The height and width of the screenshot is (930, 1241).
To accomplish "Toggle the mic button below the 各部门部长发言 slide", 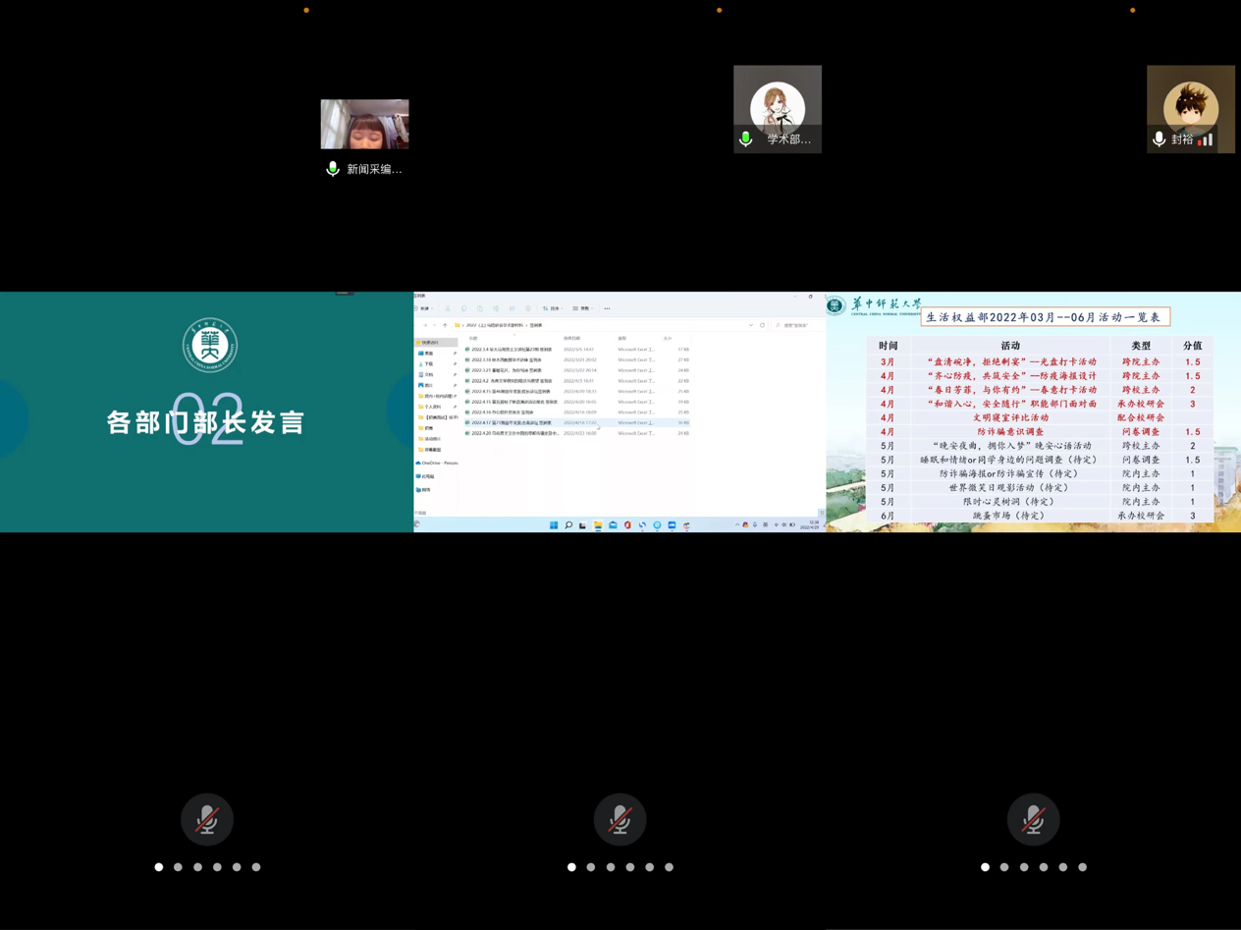I will tap(207, 819).
